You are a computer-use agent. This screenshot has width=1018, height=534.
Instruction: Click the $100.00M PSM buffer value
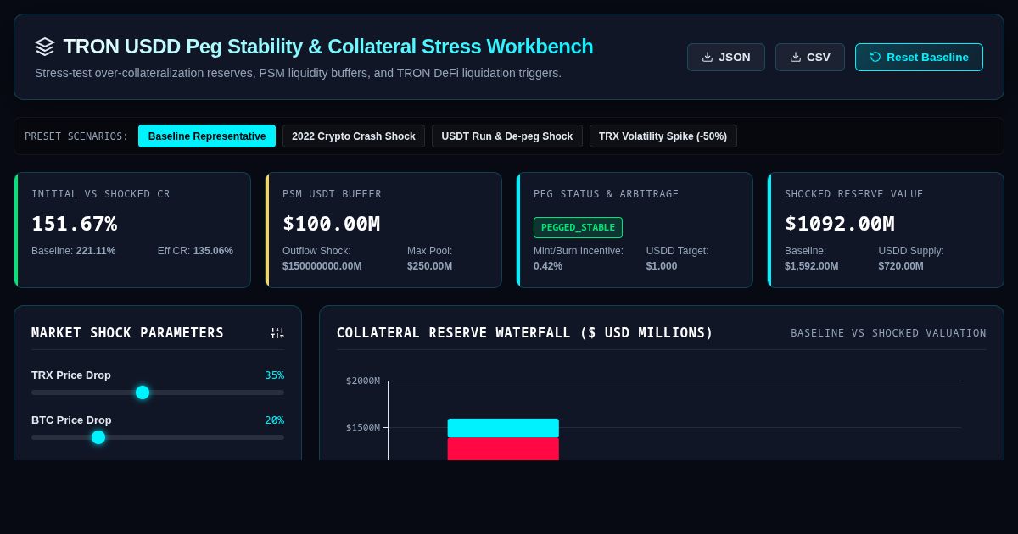pos(332,224)
